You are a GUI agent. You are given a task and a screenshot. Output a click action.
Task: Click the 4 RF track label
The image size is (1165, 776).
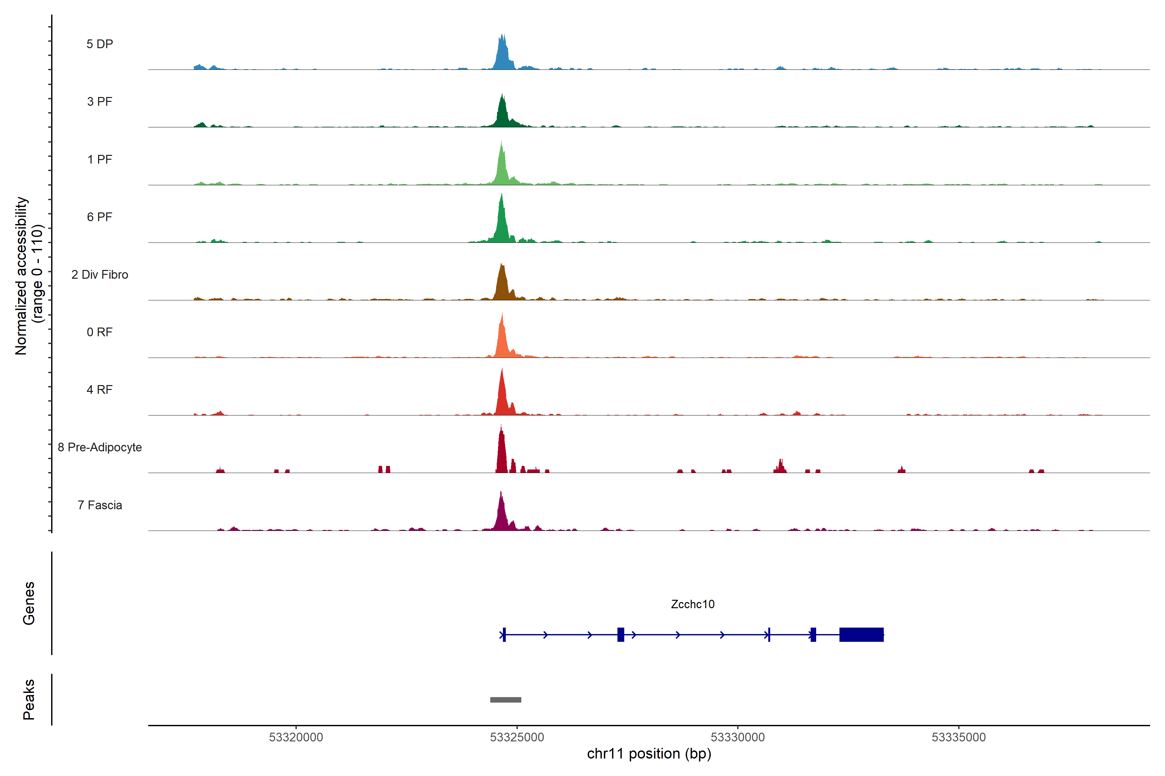[x=100, y=390]
